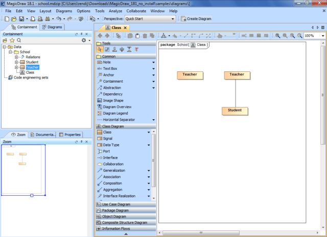Viewport: 327px width, 237px height.
Task: Close the Zoom panel
Action: click(x=87, y=142)
